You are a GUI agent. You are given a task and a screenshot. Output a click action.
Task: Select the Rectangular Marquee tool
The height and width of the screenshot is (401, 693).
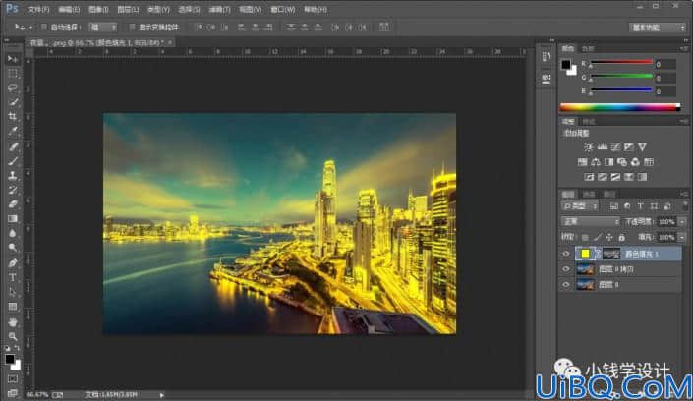pos(13,74)
